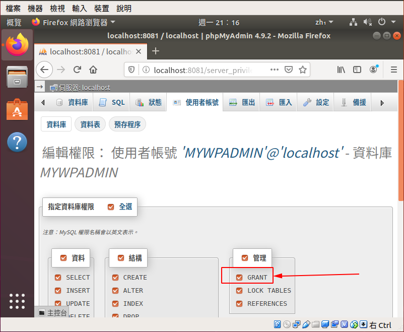Click the VirtualBox shared folders status icon

click(316, 324)
